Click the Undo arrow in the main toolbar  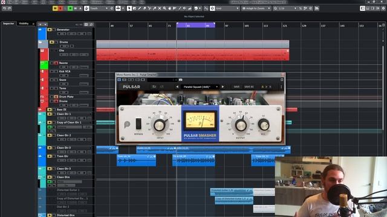point(4,8)
